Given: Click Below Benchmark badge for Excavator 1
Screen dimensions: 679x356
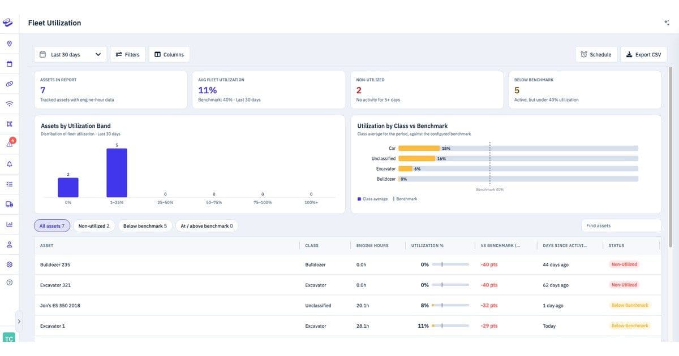Looking at the screenshot, I should (630, 325).
